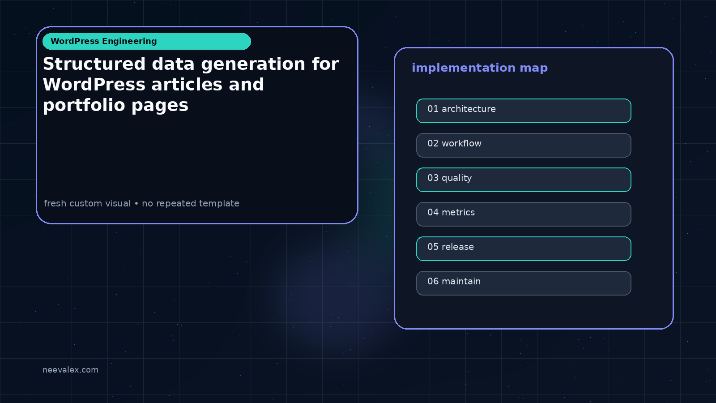Click the WordPress Engineering badge
716x403 pixels.
click(x=147, y=41)
